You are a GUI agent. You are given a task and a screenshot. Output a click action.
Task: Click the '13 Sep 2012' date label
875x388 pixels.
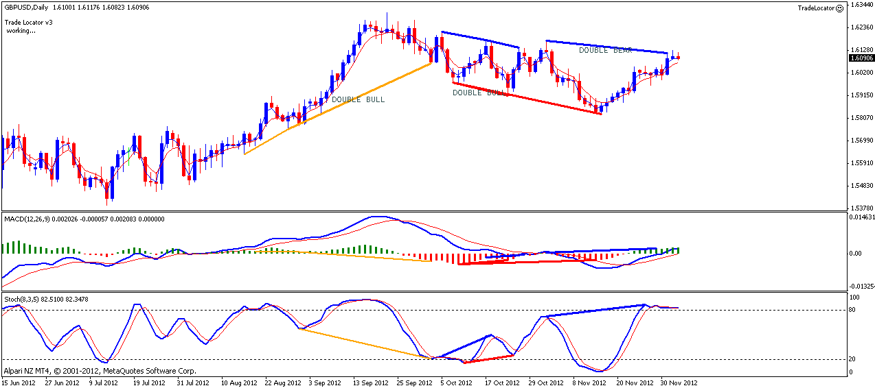371,383
